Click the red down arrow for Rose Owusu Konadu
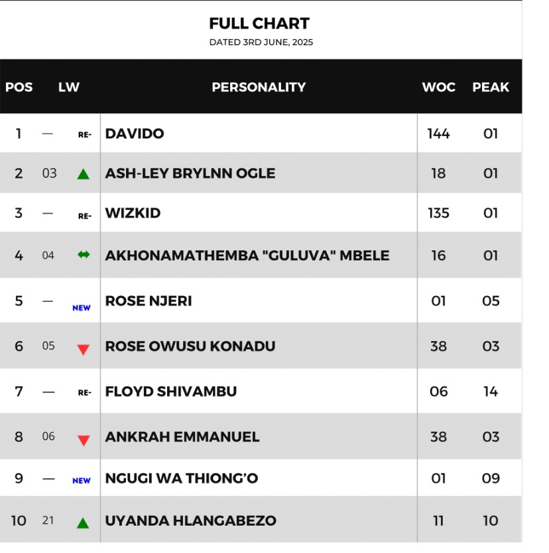The width and height of the screenshot is (549, 553). (84, 349)
